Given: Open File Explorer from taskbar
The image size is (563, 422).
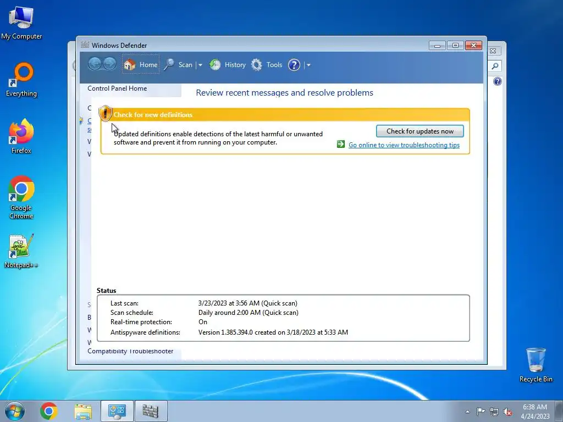Looking at the screenshot, I should click(x=83, y=411).
